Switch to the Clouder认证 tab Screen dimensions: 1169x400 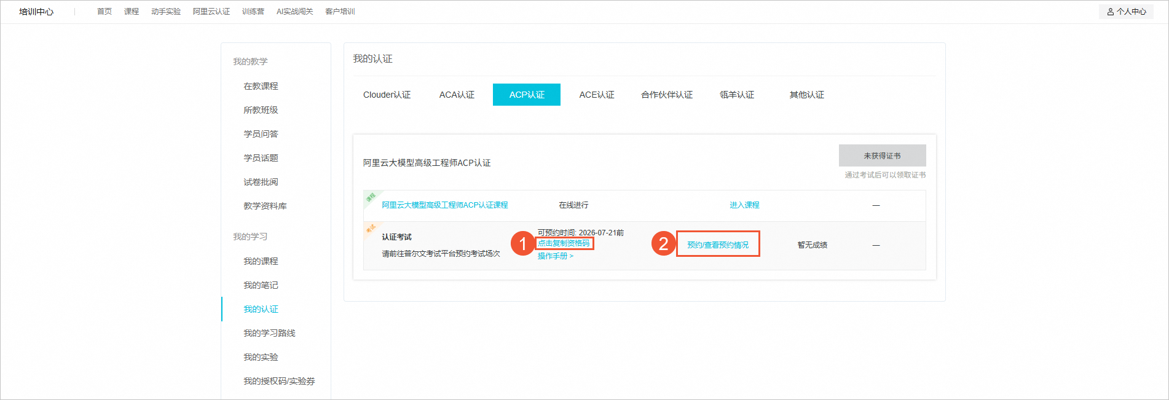pyautogui.click(x=387, y=95)
